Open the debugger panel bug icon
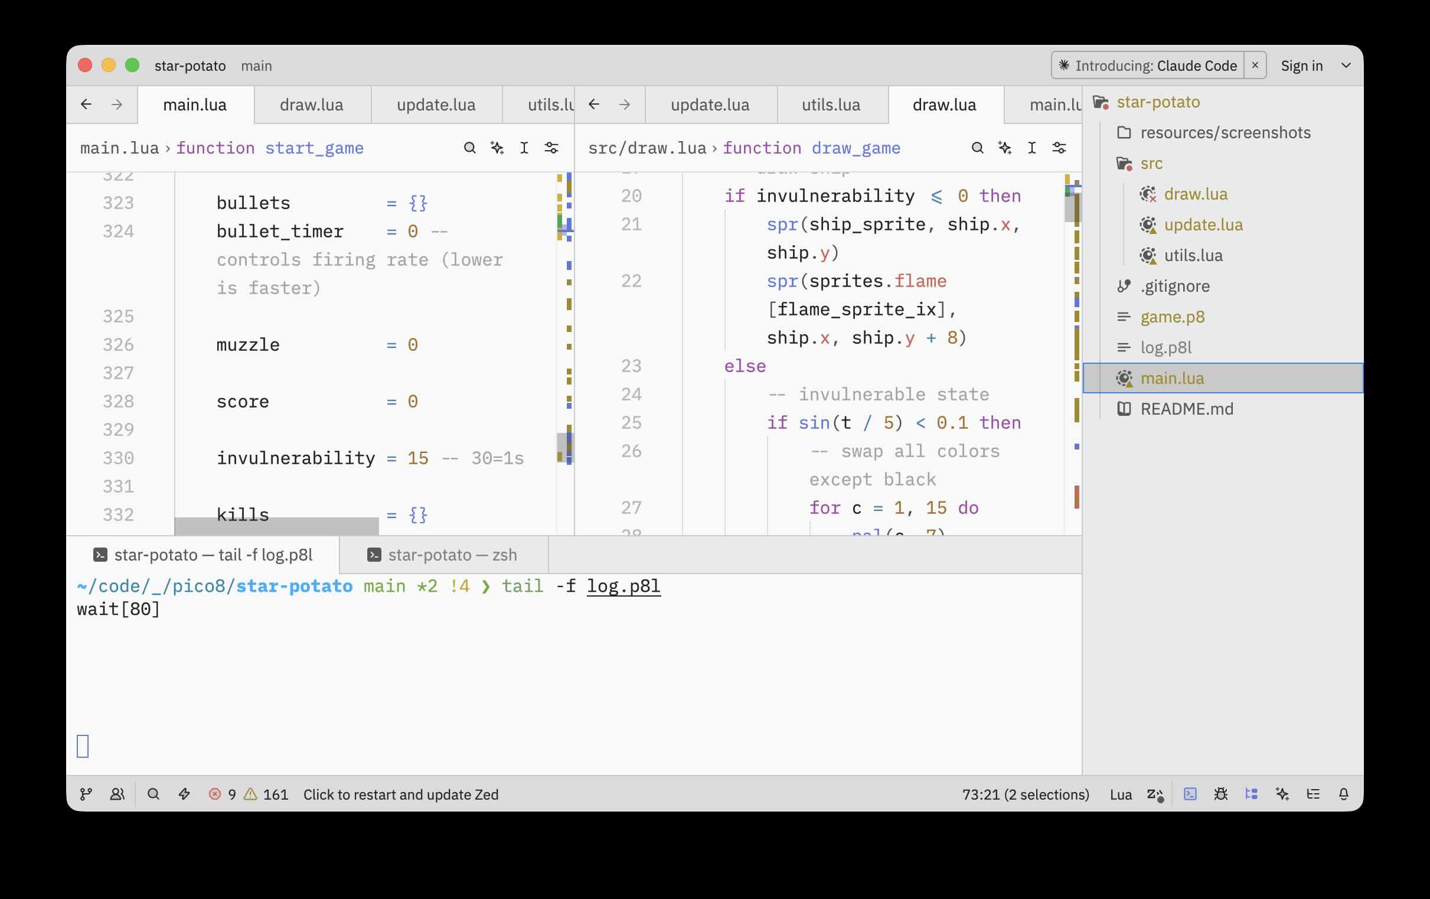The image size is (1430, 899). pos(1220,794)
